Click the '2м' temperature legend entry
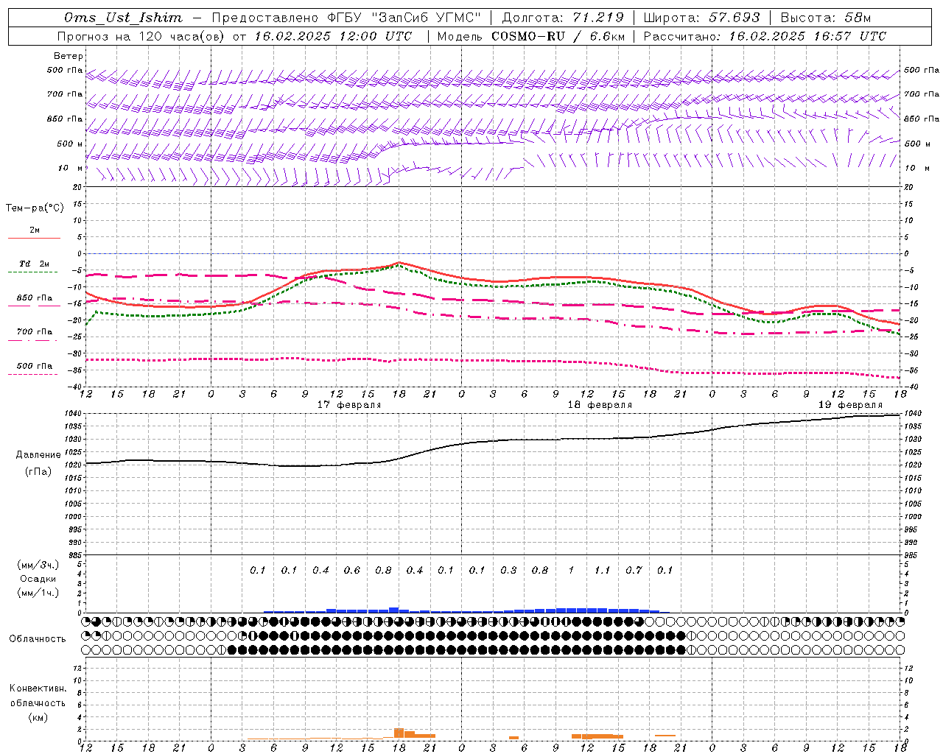 pyautogui.click(x=35, y=230)
